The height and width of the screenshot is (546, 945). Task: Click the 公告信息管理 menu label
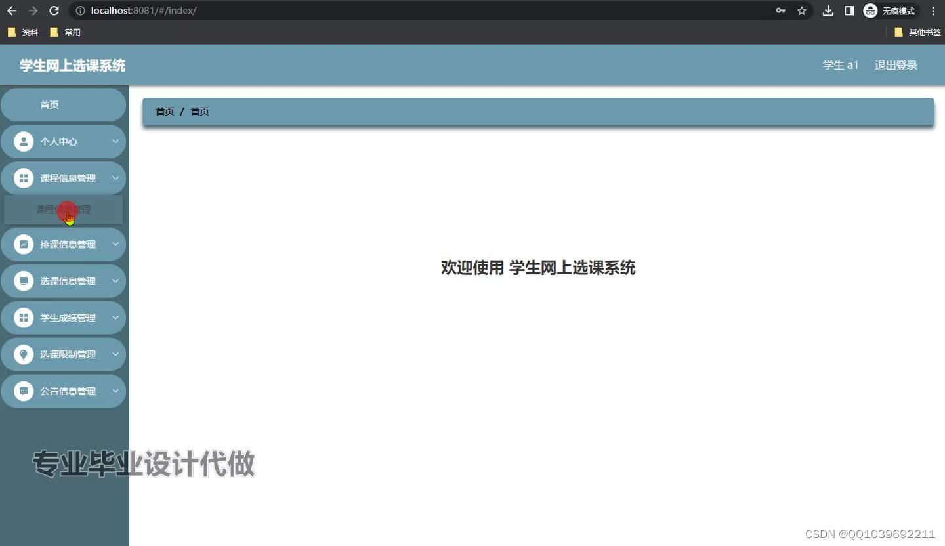[x=68, y=391]
